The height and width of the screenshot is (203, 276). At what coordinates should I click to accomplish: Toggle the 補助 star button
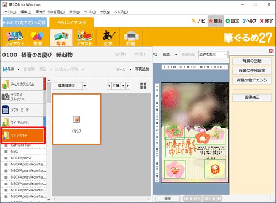215,21
